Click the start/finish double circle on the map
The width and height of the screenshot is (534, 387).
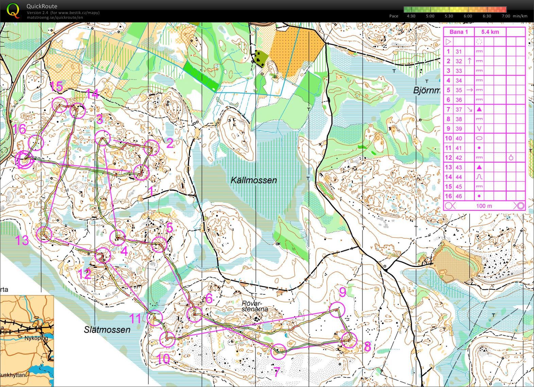[x=24, y=160]
